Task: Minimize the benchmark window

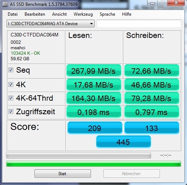Action: [x=153, y=3]
